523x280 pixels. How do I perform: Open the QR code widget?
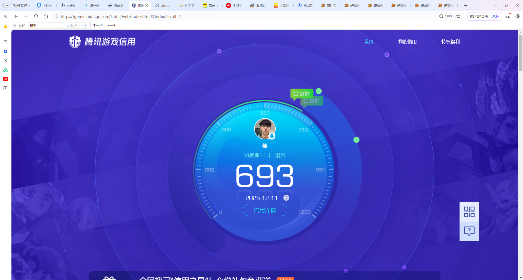(469, 212)
